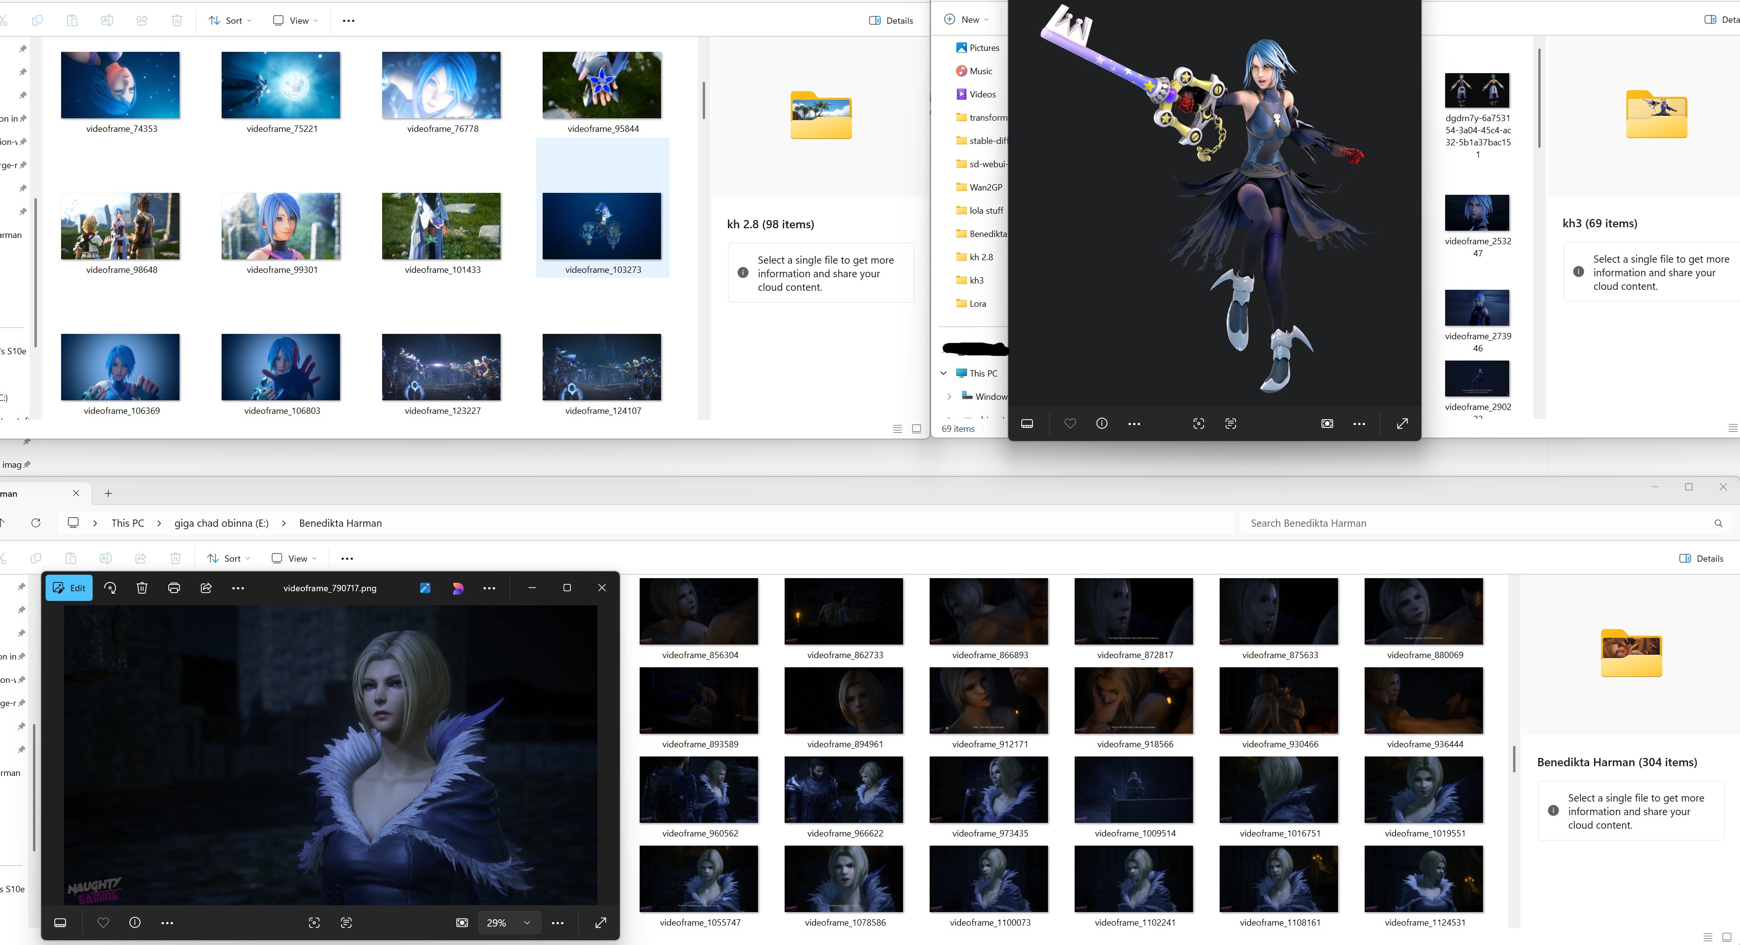Open the more-options menu right of 29% zoom
1740x945 pixels.
[x=557, y=923]
